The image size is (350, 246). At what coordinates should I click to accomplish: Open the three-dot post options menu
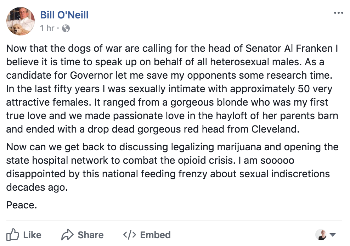pos(338,13)
